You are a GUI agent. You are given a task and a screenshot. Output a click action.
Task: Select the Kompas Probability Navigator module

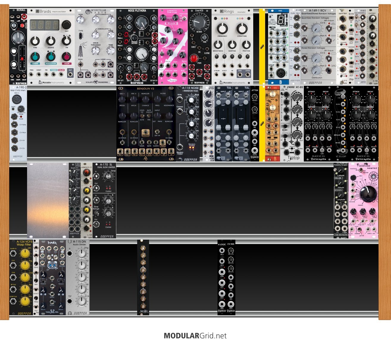tap(341, 200)
